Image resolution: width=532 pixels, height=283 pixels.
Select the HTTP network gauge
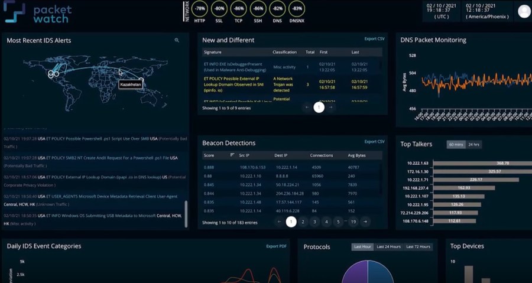(x=200, y=9)
